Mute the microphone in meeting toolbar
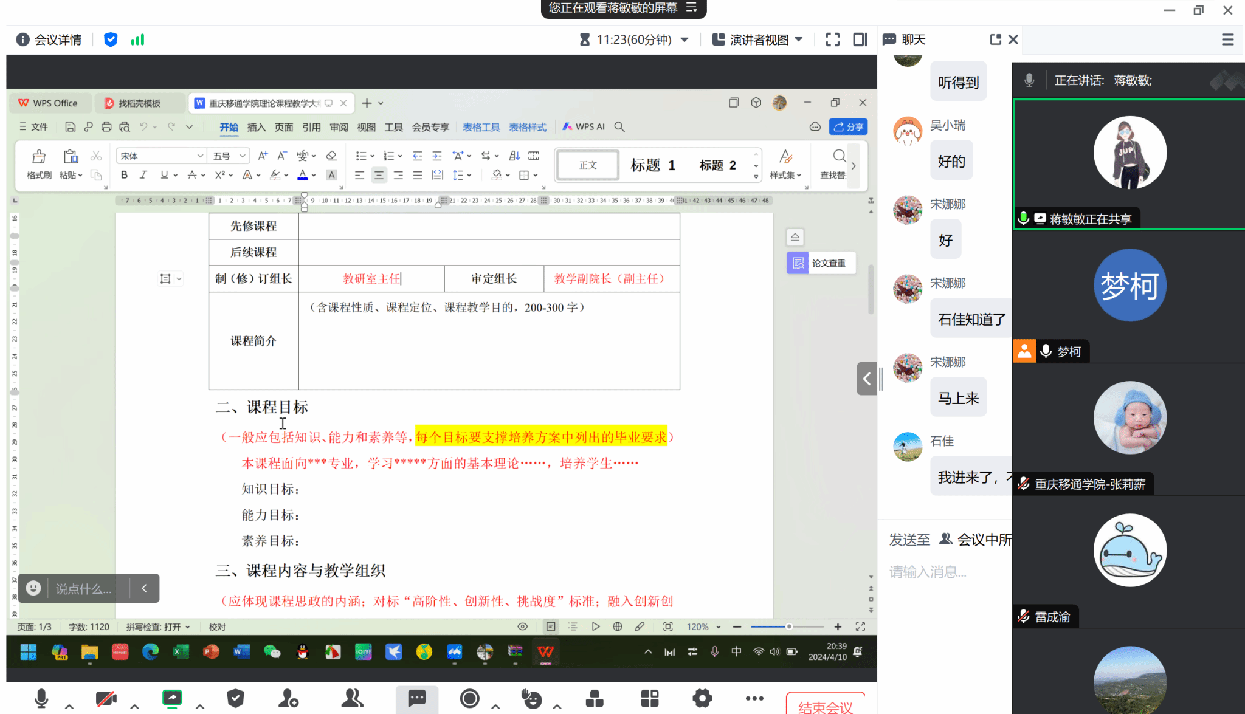This screenshot has width=1245, height=714. click(x=41, y=699)
